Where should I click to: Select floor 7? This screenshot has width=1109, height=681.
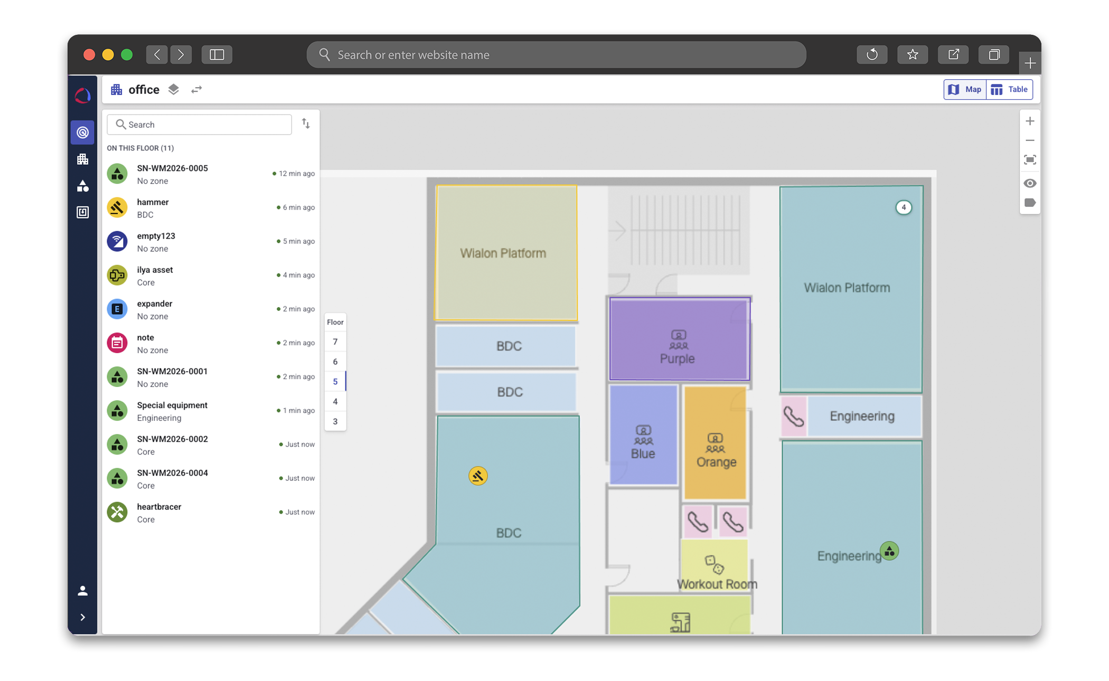pos(335,342)
